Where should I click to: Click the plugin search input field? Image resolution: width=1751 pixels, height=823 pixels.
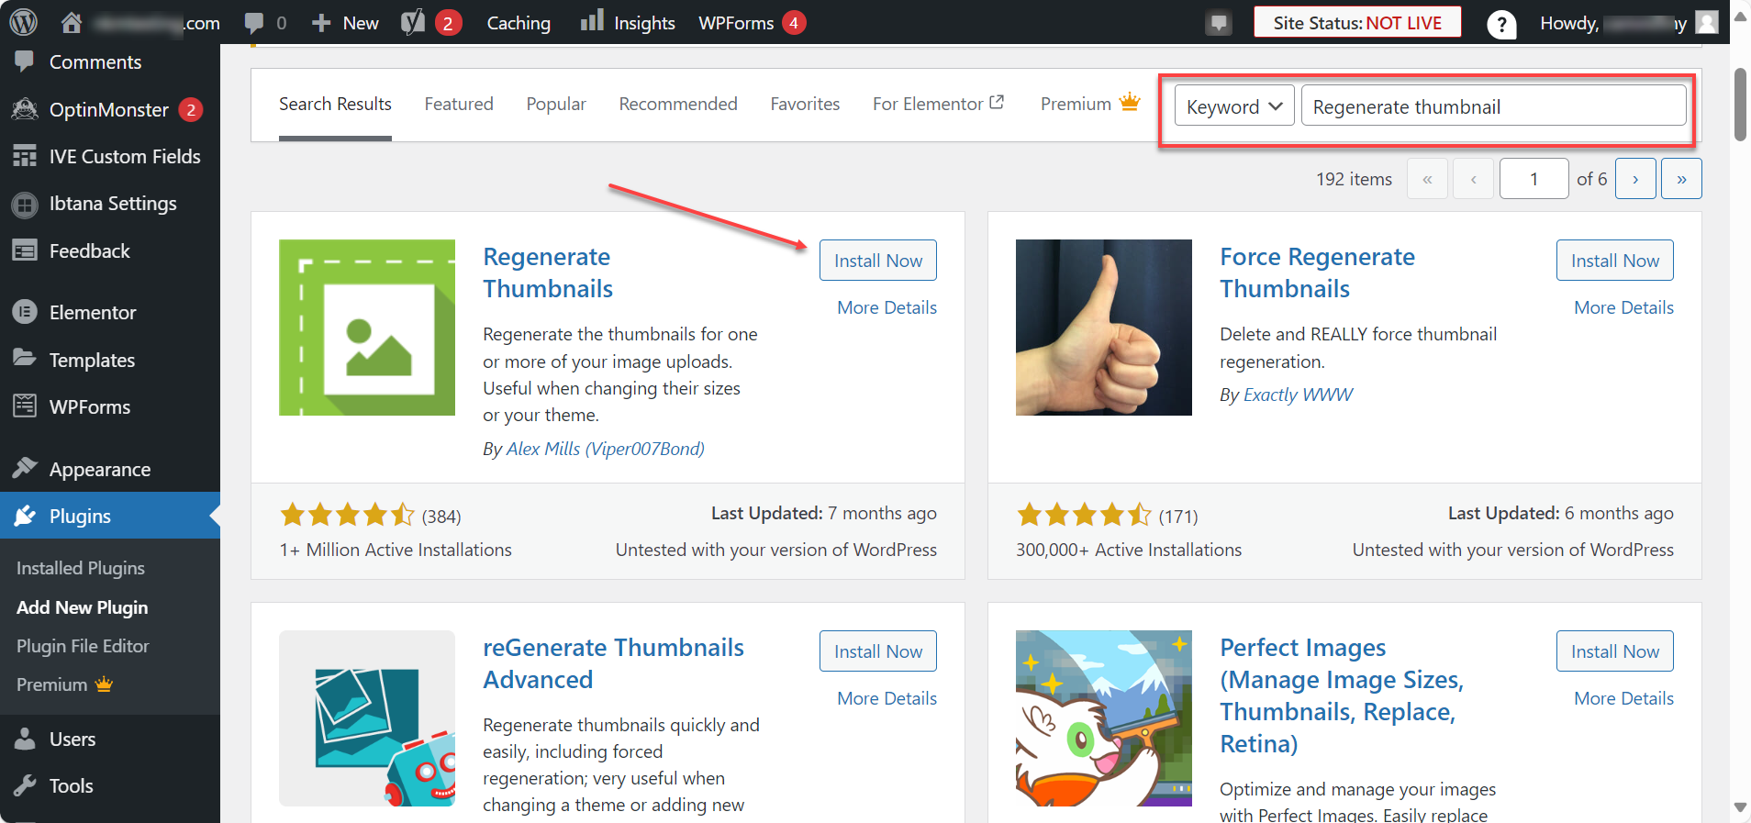point(1493,106)
